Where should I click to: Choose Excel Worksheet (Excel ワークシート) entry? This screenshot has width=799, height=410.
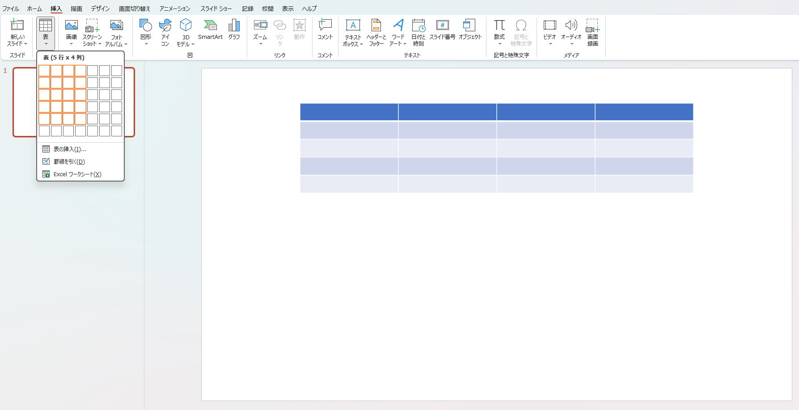[x=80, y=174]
